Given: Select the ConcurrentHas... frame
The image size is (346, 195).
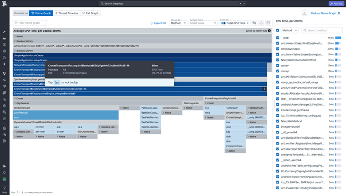Looking at the screenshot, I should pos(235,146).
